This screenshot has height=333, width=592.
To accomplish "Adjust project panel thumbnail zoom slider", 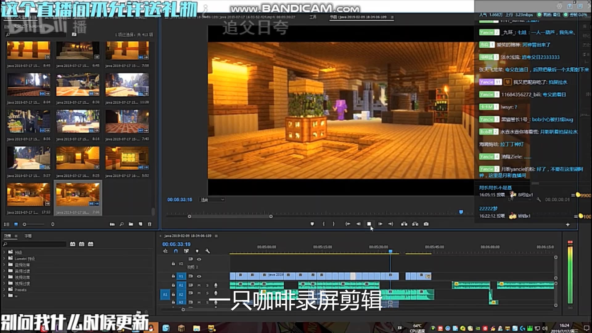I will point(24,224).
